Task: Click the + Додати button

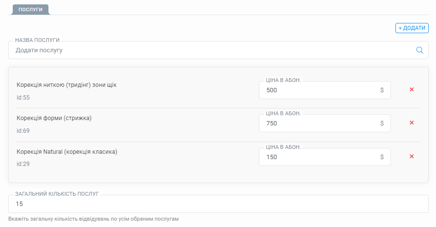Action: [412, 28]
